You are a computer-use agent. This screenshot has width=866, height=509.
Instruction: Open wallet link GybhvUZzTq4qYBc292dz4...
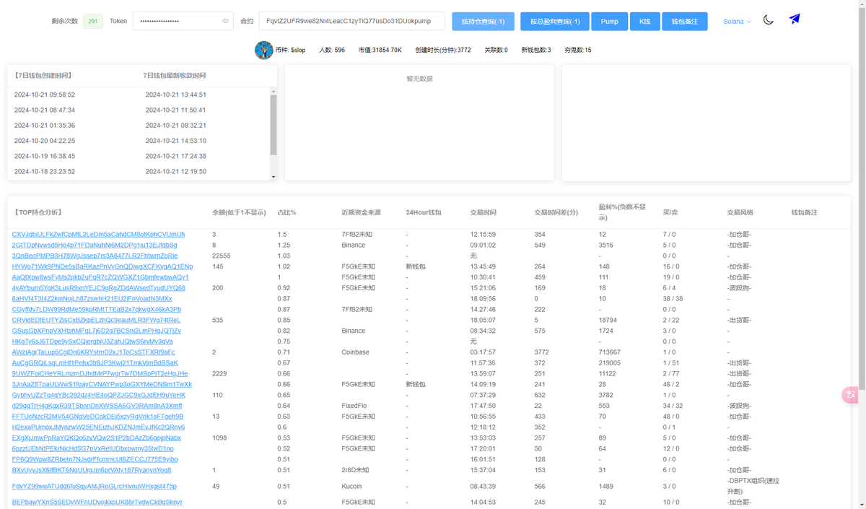click(99, 395)
